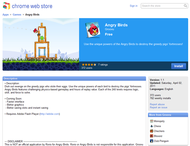Click the Free price label

(109, 34)
